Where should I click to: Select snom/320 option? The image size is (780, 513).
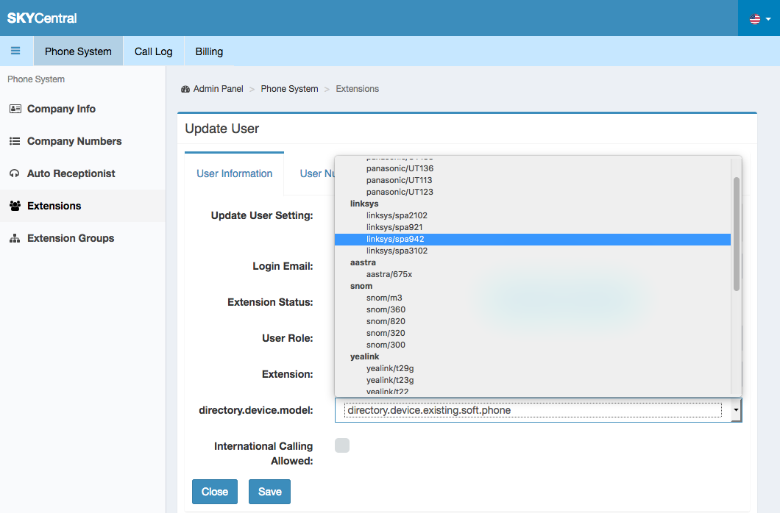point(533,333)
